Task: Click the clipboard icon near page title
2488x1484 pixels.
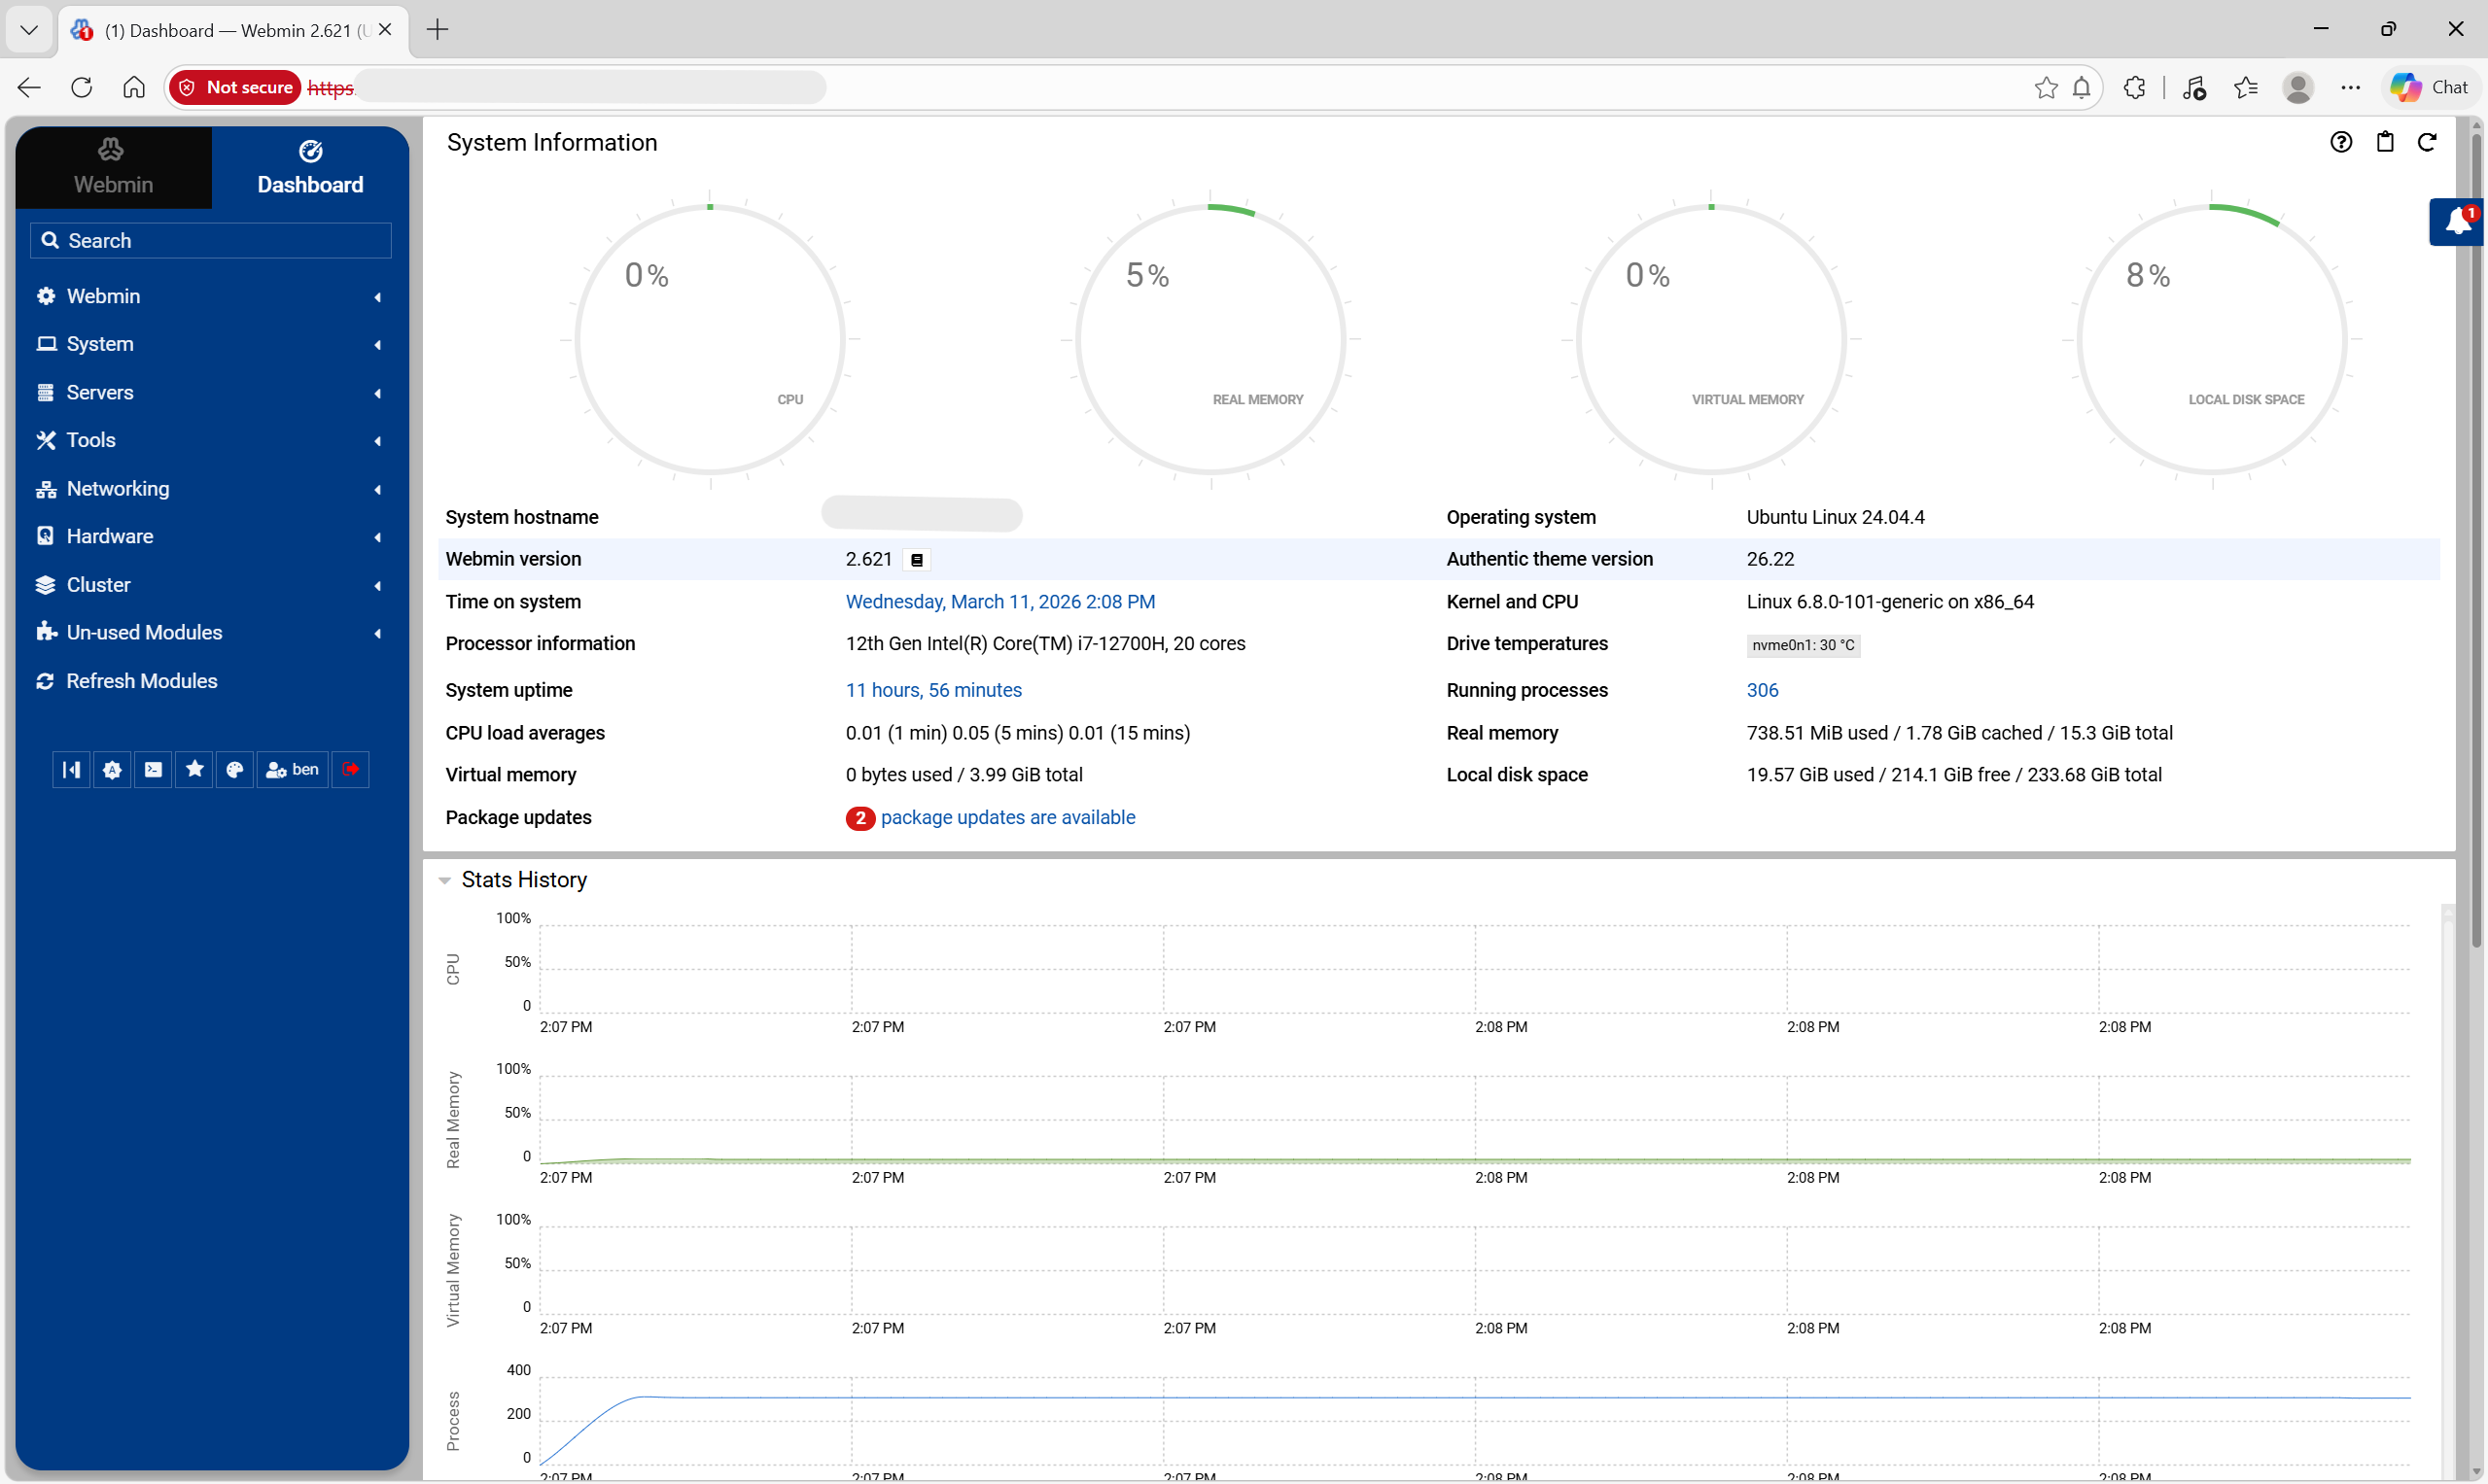Action: tap(2384, 142)
